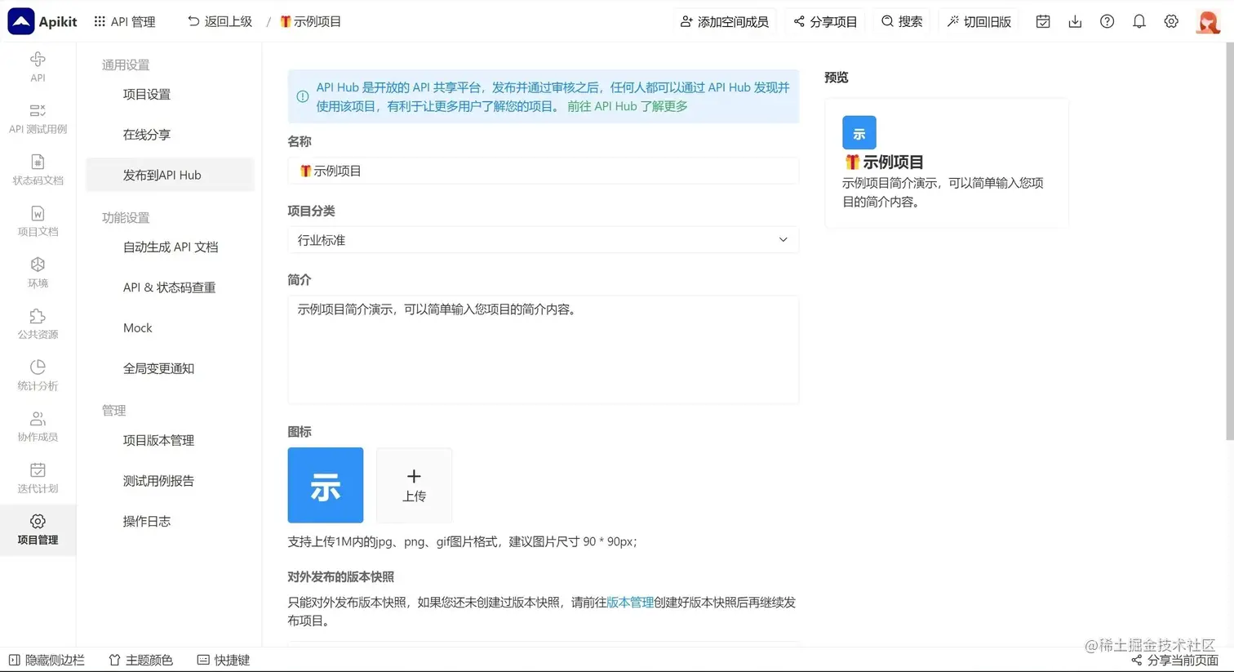Open 主题颜色 in bottom bar
Screen dimensions: 1234x672
[x=140, y=660]
